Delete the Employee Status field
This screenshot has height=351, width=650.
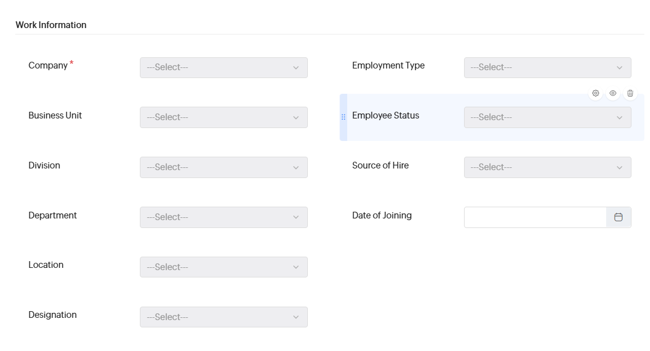[630, 93]
